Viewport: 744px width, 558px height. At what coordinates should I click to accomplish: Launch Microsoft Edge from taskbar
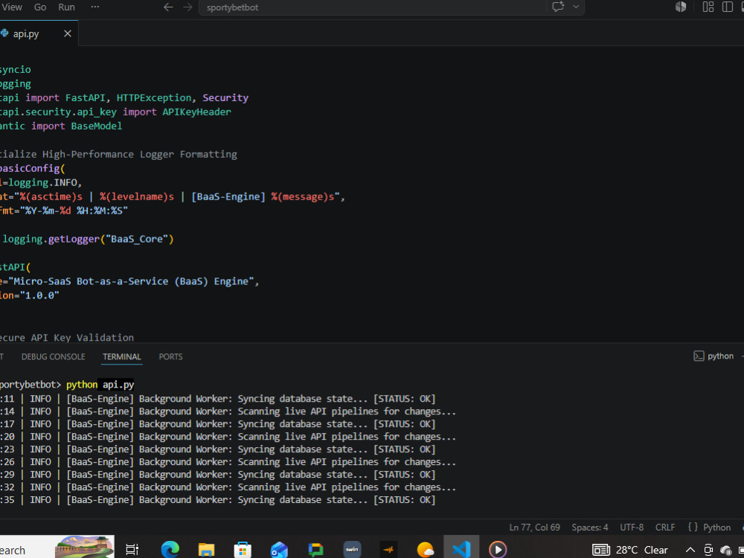[170, 550]
